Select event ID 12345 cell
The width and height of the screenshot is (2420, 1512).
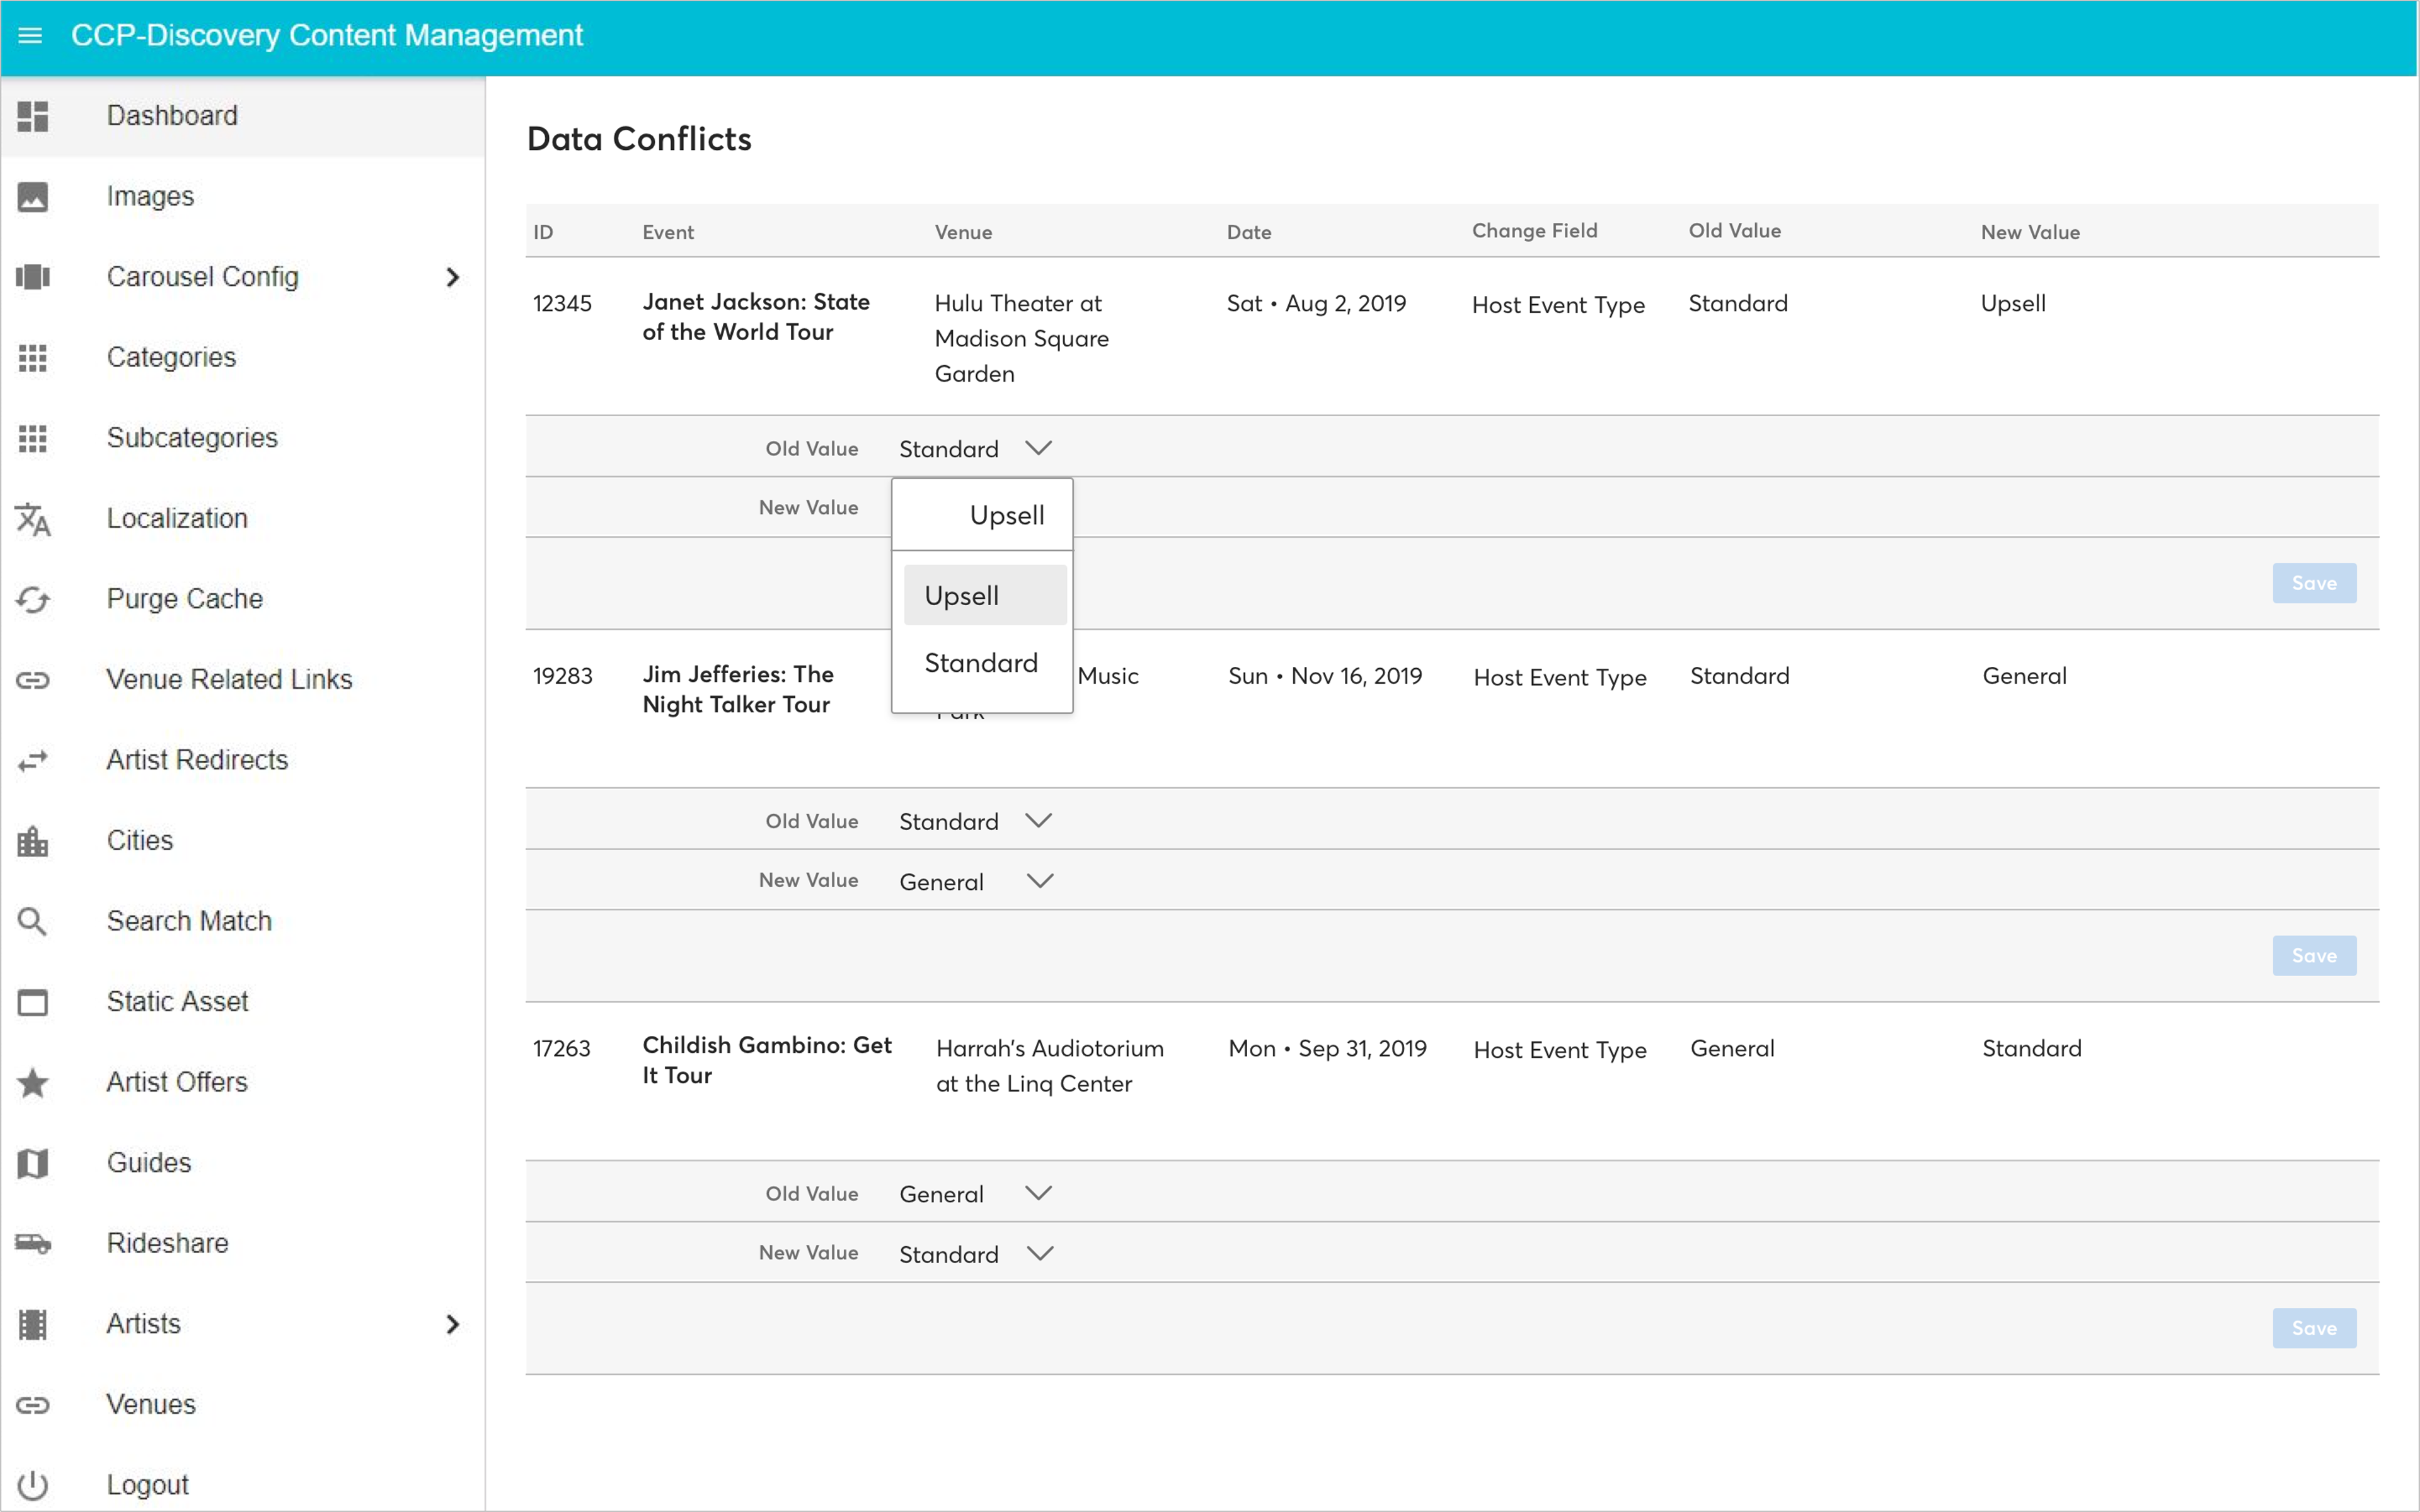[x=563, y=303]
